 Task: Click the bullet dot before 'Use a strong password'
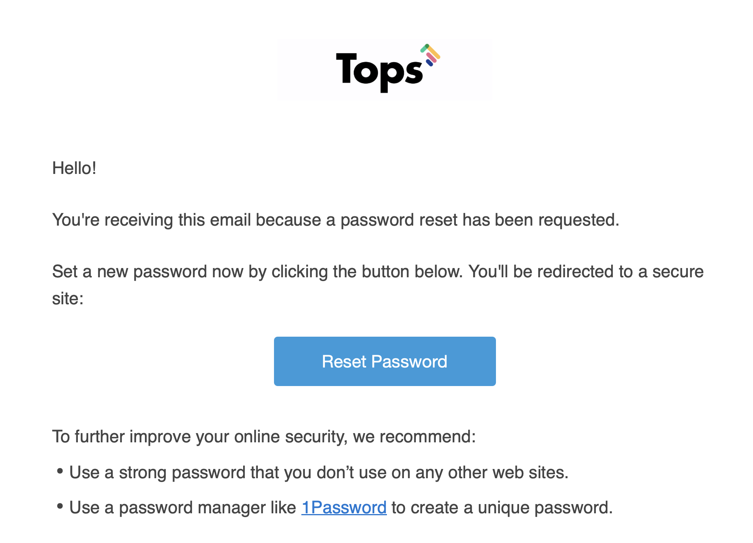coord(60,471)
